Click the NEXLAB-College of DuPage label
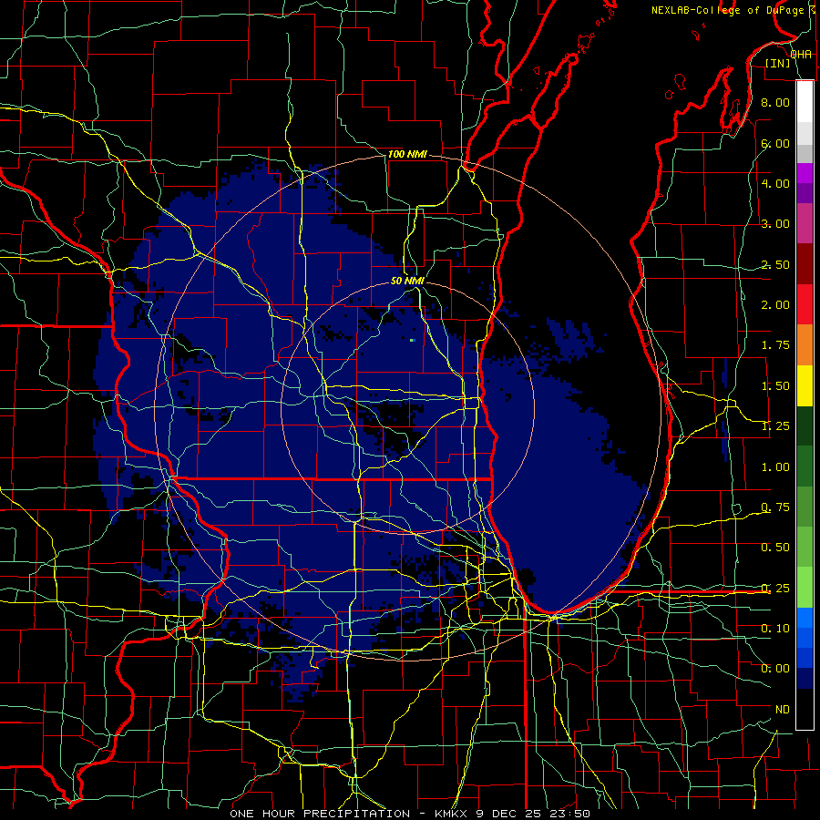This screenshot has height=820, width=820. pyautogui.click(x=728, y=10)
